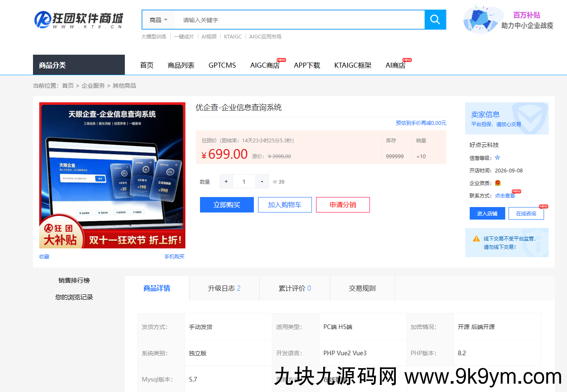Image resolution: width=567 pixels, height=392 pixels.
Task: Click the 立即购买 button
Action: point(227,205)
